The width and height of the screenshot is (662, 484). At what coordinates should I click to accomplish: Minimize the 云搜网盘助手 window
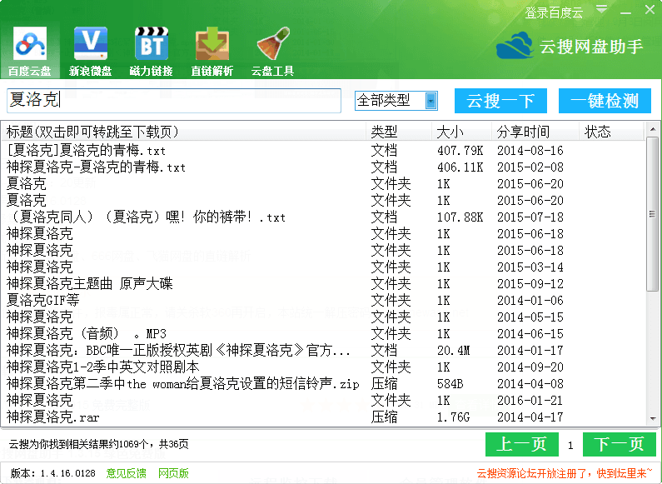tap(625, 12)
